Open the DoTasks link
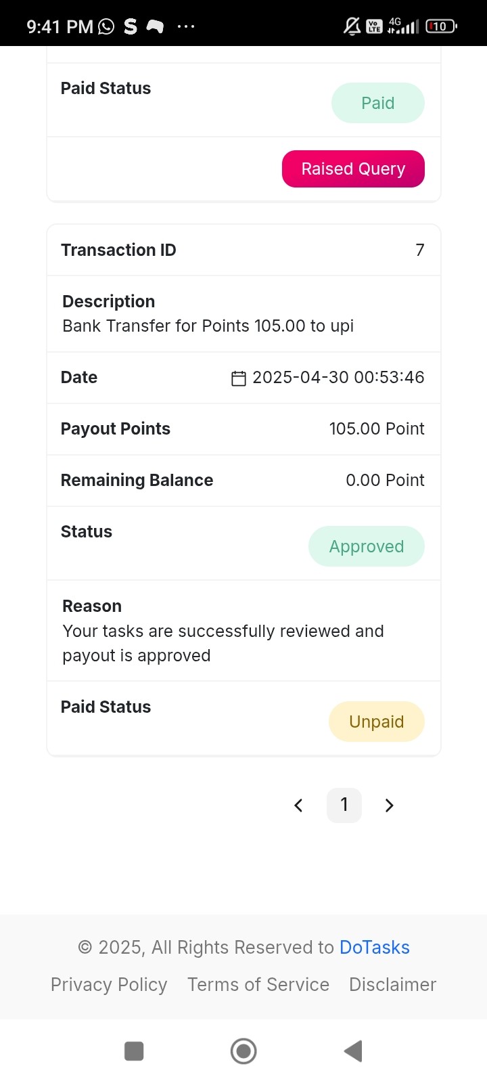 375,947
